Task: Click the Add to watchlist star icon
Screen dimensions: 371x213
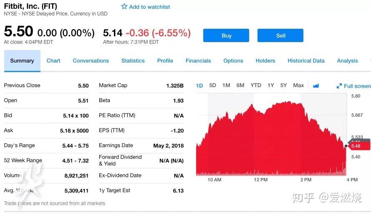Action: 124,6
